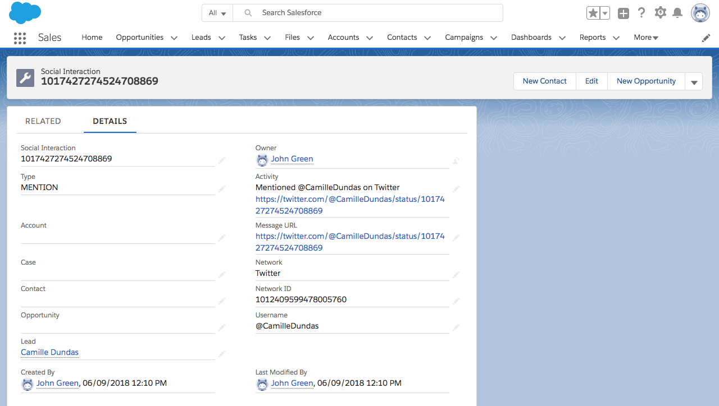This screenshot has height=406, width=719.
Task: Click the Network ID value 1012409599478005760
Action: [301, 299]
